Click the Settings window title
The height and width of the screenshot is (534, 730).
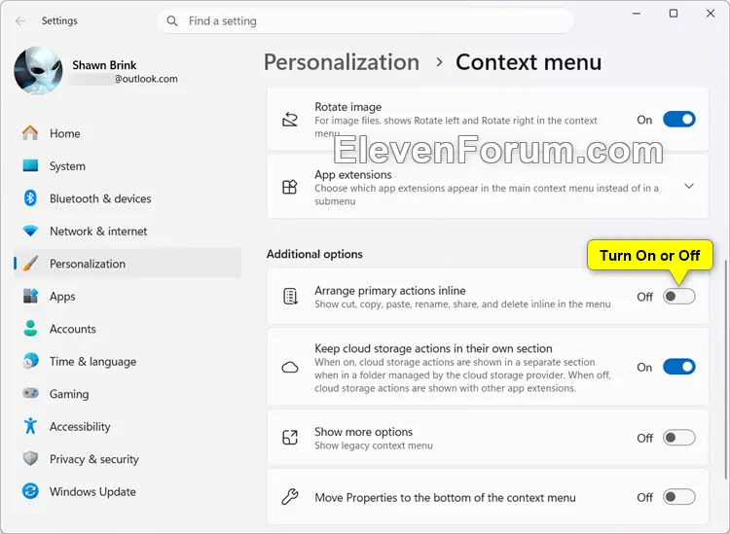click(x=59, y=21)
